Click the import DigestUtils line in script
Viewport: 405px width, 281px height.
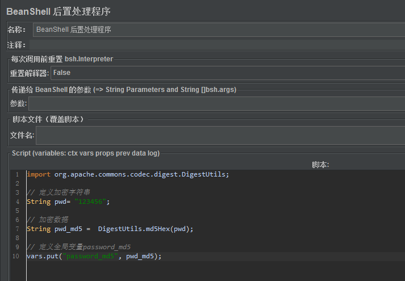point(128,174)
